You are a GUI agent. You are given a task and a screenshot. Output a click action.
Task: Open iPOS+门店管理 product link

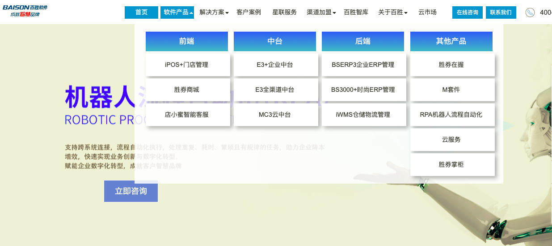(x=188, y=65)
